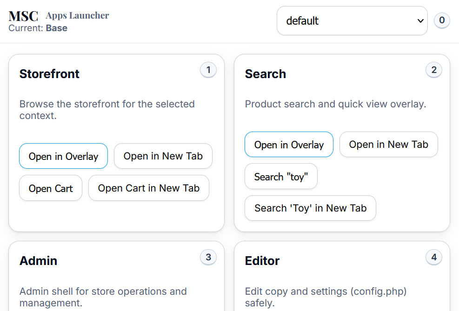Click the Admin card's number 3 badge
Screen dimensions: 459x311
pos(208,257)
